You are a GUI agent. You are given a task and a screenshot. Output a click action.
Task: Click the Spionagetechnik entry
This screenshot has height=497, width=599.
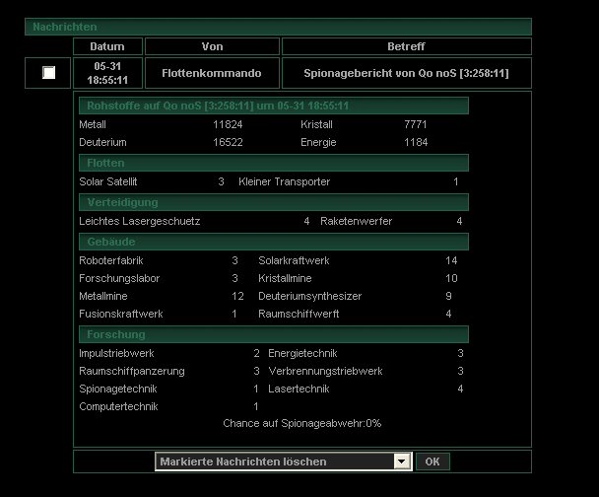(x=118, y=390)
